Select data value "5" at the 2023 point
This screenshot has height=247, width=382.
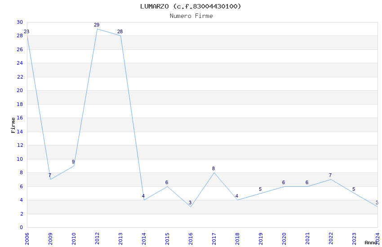pyautogui.click(x=354, y=190)
